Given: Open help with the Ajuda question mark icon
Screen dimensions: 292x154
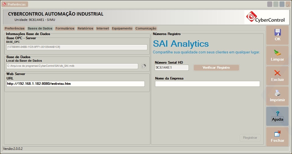Looking at the screenshot, I should 277,113.
